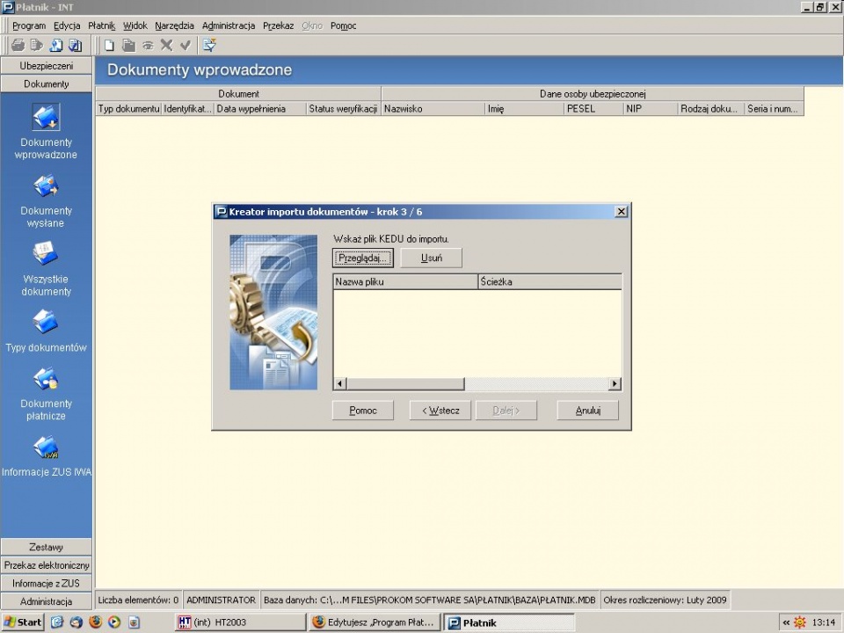Image resolution: width=844 pixels, height=633 pixels.
Task: Click the filter funnel toolbar icon
Action: coord(209,45)
